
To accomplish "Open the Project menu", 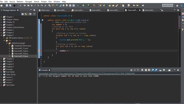I will point(44,1).
